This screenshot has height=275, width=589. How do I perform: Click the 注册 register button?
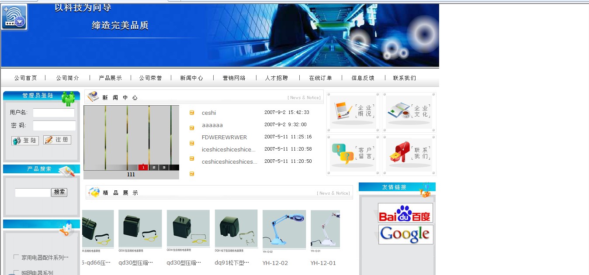click(57, 140)
